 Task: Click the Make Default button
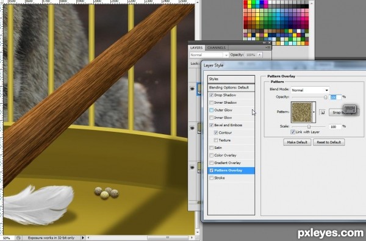tap(297, 142)
